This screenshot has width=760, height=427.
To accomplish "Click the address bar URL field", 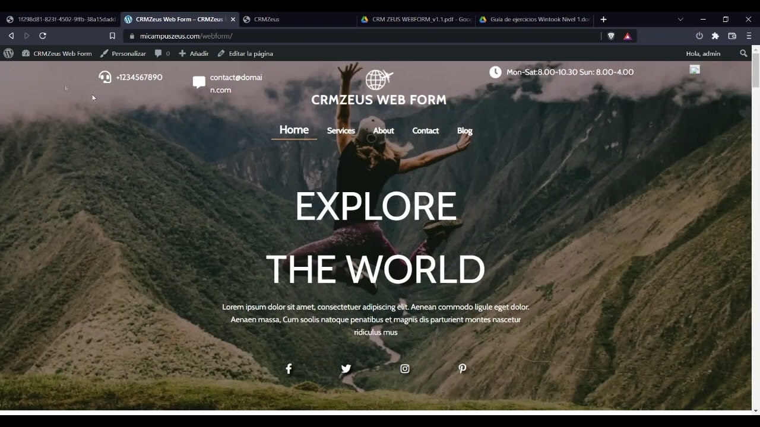I will tap(356, 36).
